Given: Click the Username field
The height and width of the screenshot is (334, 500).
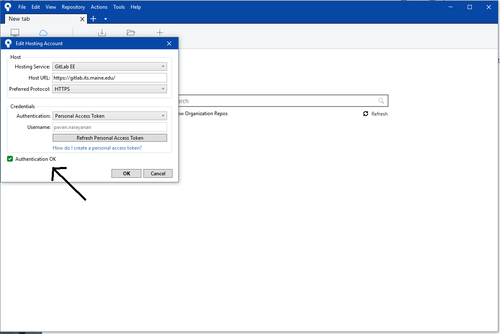Looking at the screenshot, I should tap(110, 127).
